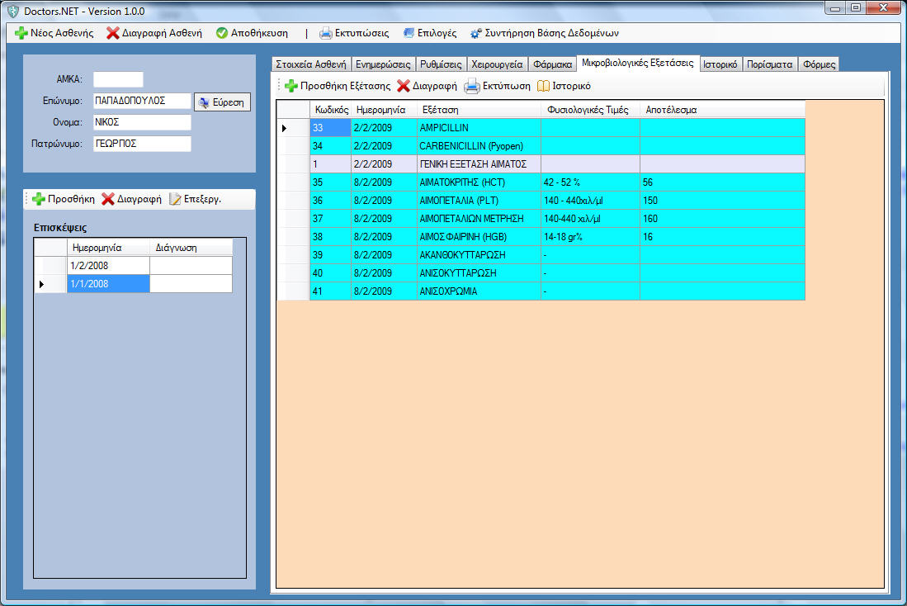Click the green check Αποθήκευση icon
The height and width of the screenshot is (606, 907).
click(x=221, y=33)
